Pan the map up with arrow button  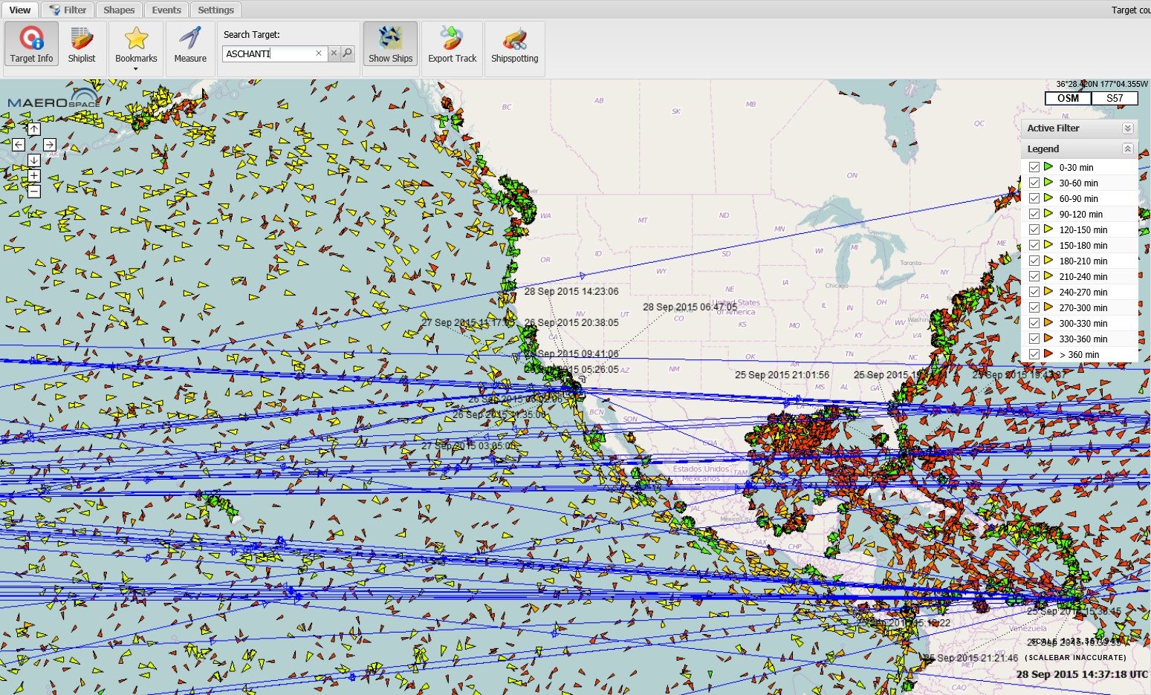pyautogui.click(x=33, y=129)
